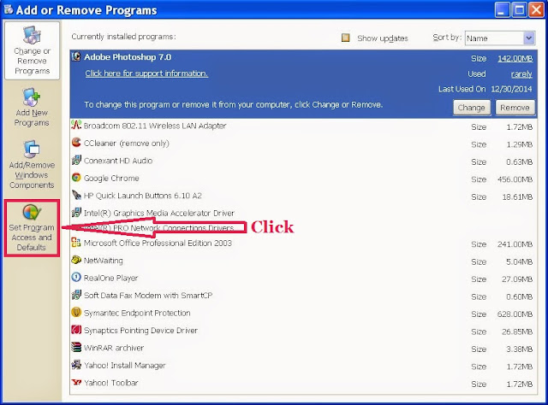
Task: Click Intel Graphics Media Accelerator Driver icon
Action: point(76,212)
